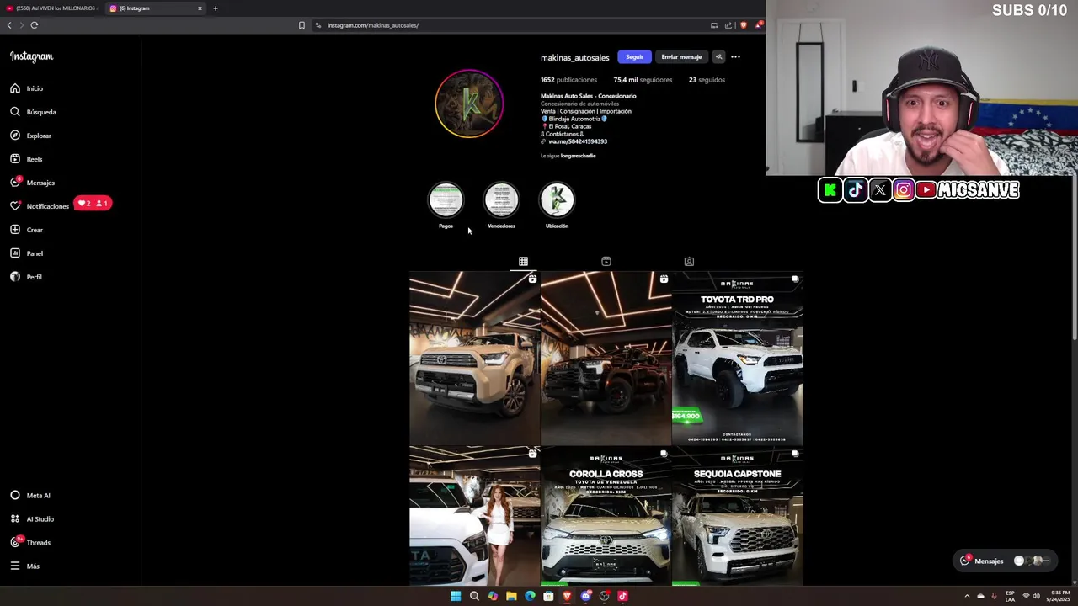
Task: Open Perfil from the sidebar
Action: (26, 277)
